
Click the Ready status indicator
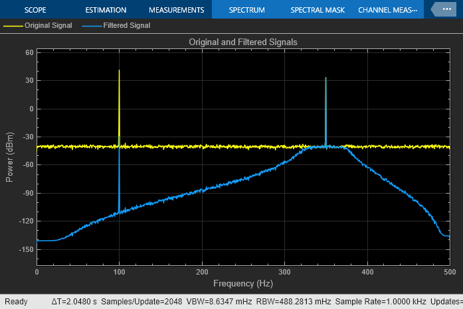16,302
